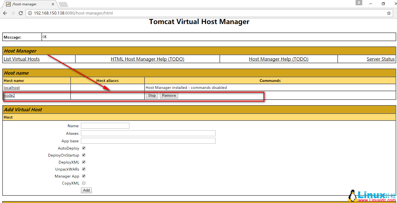Enable the CopyXML checkbox

(83, 183)
